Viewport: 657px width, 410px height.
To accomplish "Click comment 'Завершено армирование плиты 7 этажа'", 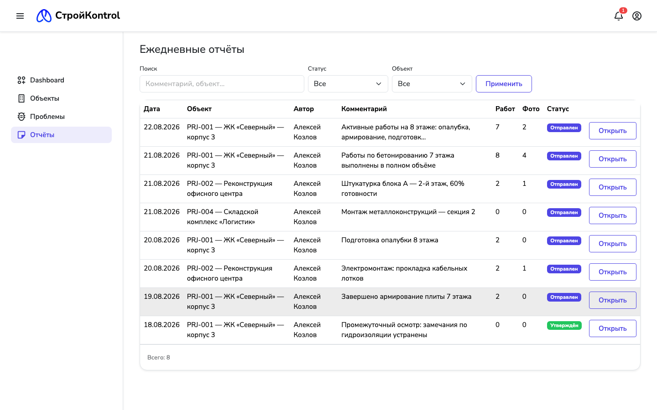I will pos(407,297).
